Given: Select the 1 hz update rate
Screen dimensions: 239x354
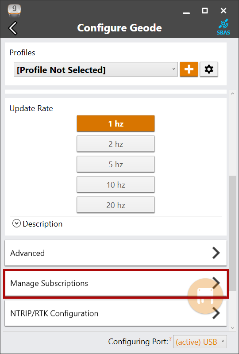Looking at the screenshot, I should click(116, 123).
